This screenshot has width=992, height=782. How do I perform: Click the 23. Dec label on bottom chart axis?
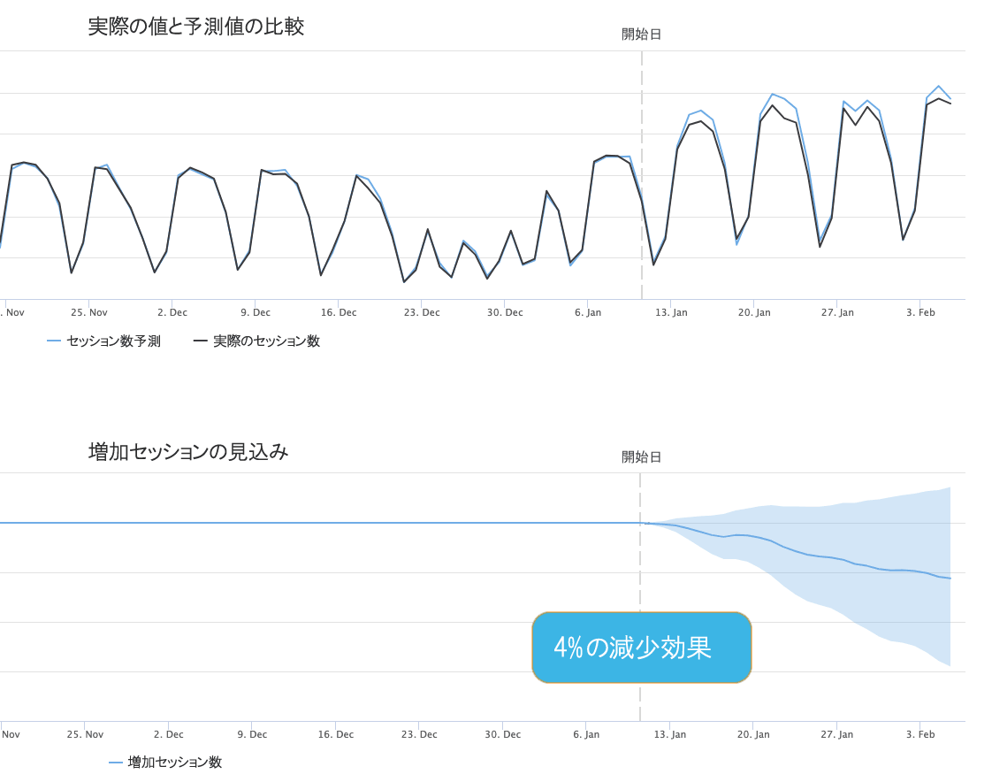pos(419,734)
